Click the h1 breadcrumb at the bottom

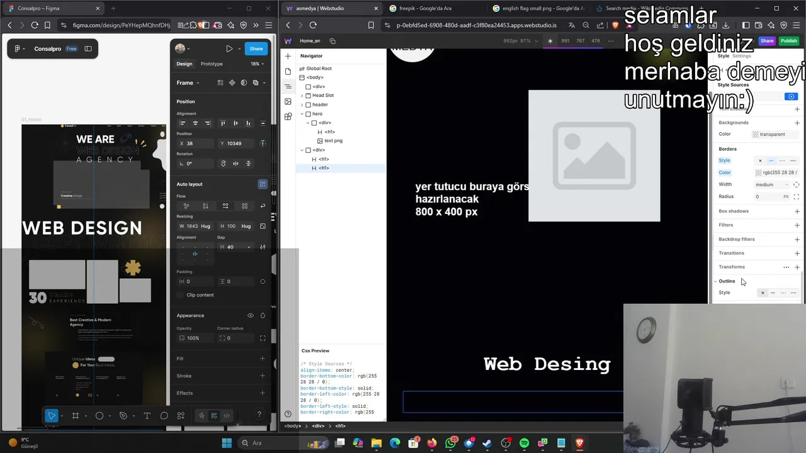tap(340, 426)
